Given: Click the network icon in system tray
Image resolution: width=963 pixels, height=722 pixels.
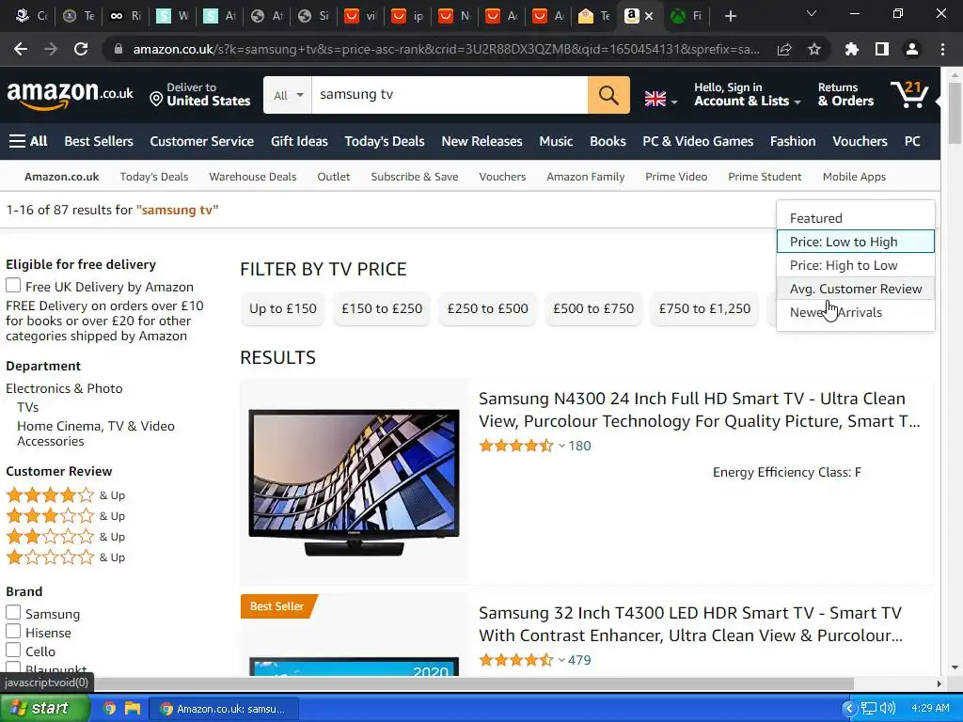Looking at the screenshot, I should [x=868, y=709].
